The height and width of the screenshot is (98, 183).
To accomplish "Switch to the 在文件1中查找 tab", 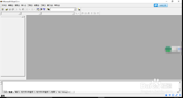I will point(27,92).
